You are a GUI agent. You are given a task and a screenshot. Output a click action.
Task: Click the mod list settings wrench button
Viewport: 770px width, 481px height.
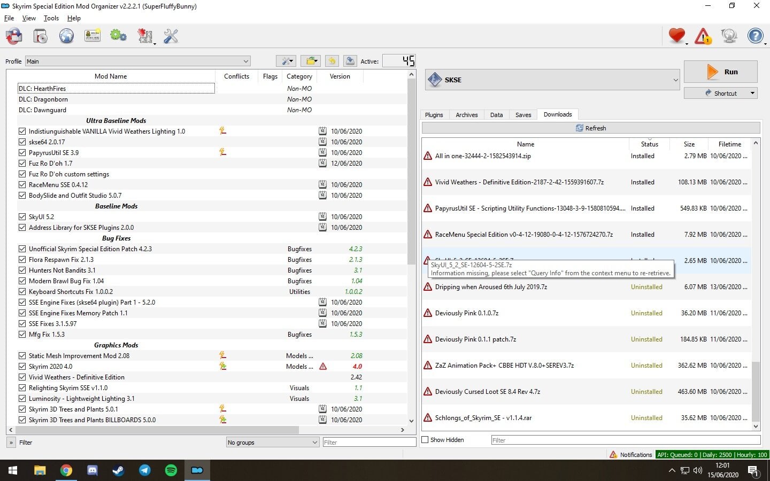pos(286,61)
